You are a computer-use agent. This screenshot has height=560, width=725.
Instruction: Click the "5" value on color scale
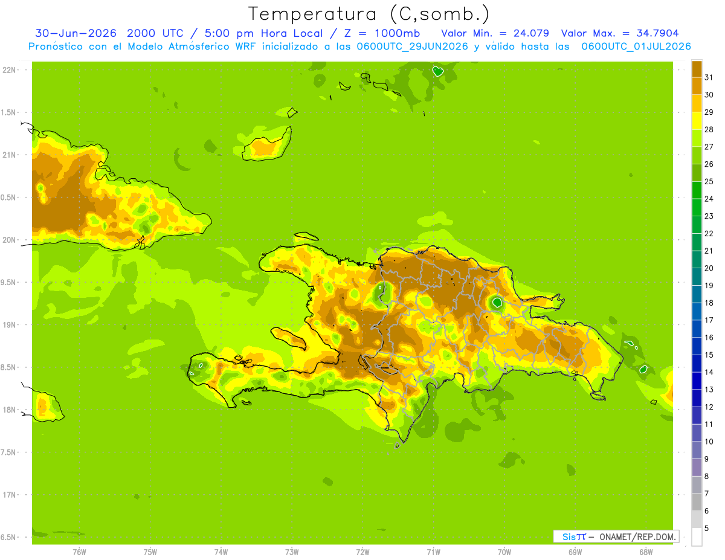[707, 528]
